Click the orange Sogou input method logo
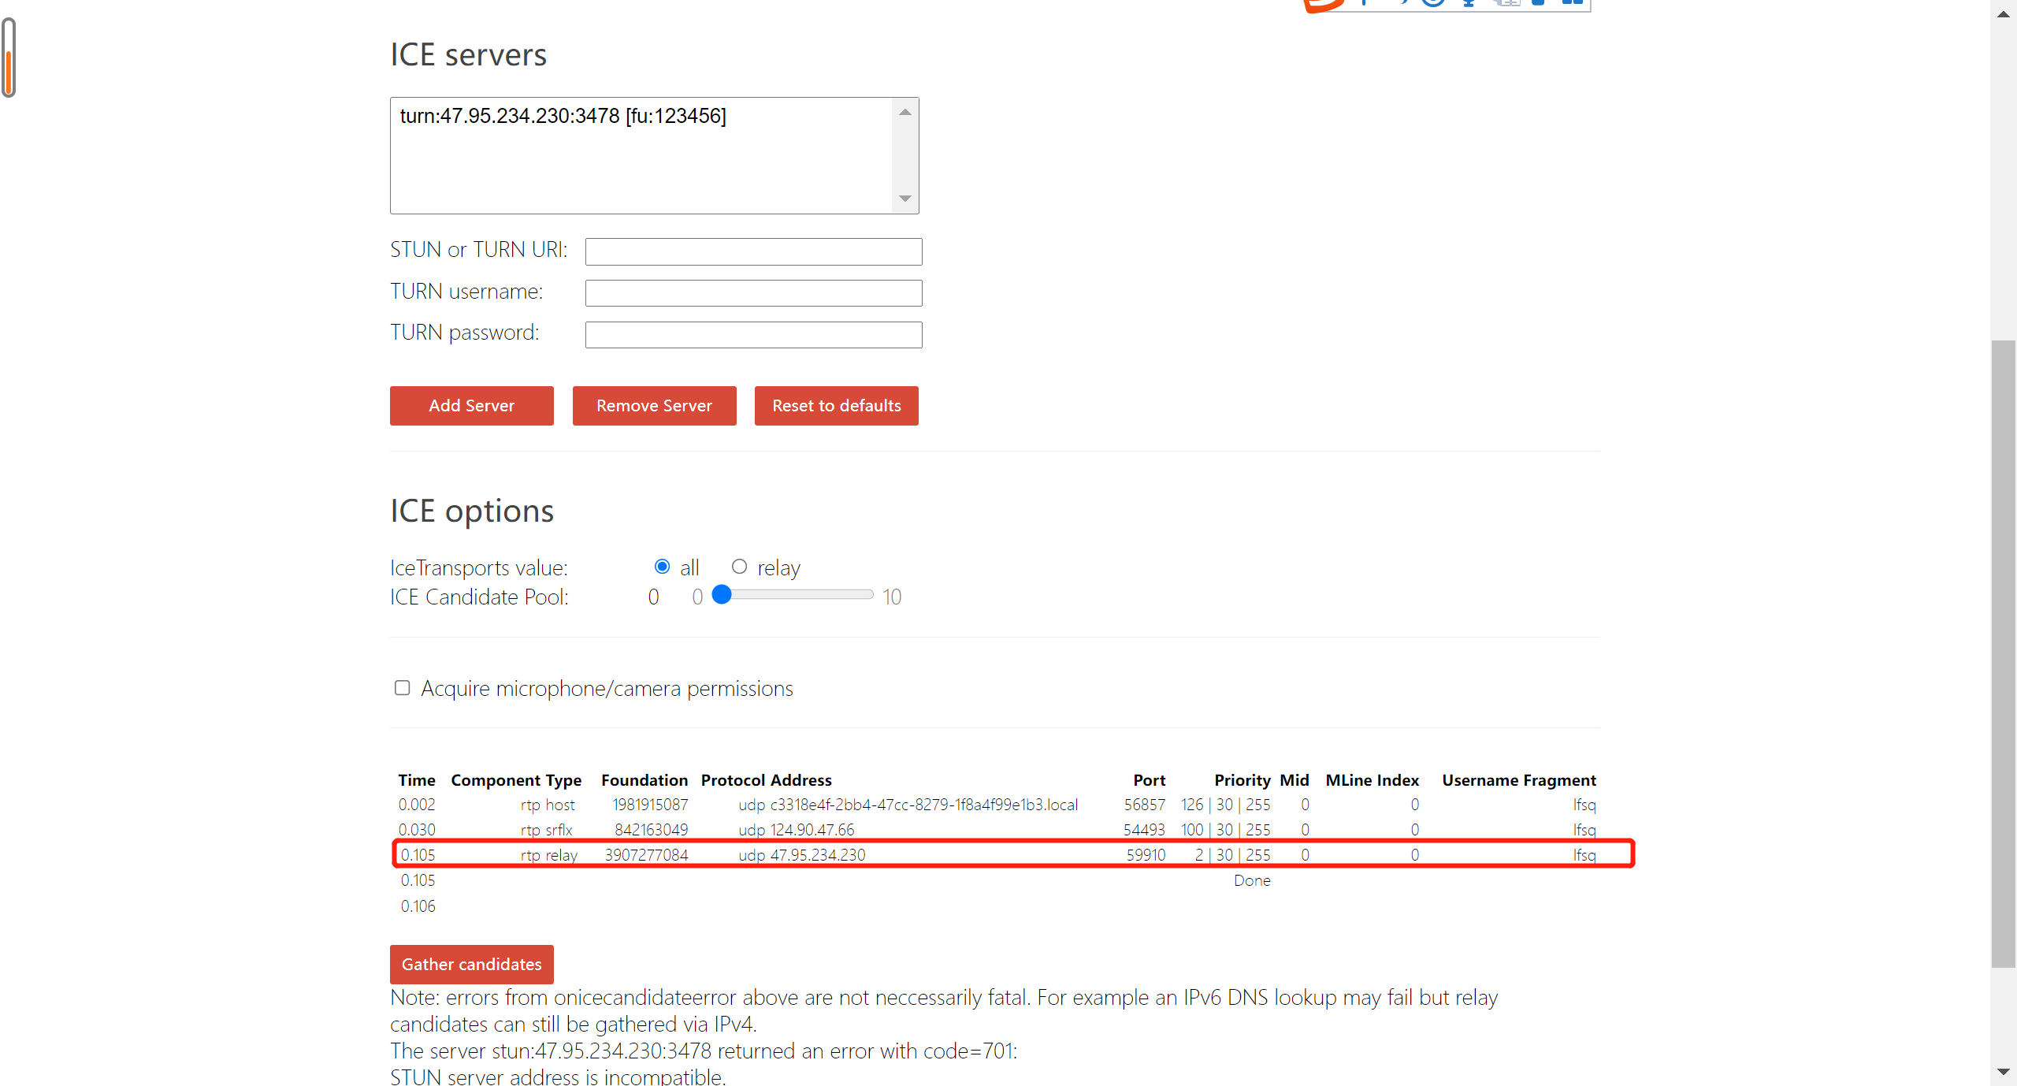This screenshot has width=2017, height=1086. coord(1322,5)
